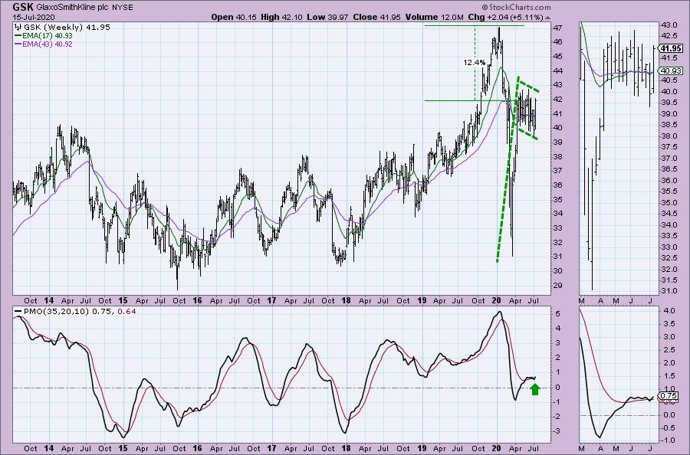Screen dimensions: 690x455
Task: Click the boxed 40.93 EMA price tag
Action: pos(671,70)
